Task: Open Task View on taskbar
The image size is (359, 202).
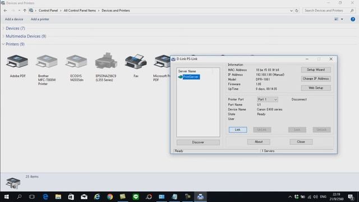Action: coord(32,197)
